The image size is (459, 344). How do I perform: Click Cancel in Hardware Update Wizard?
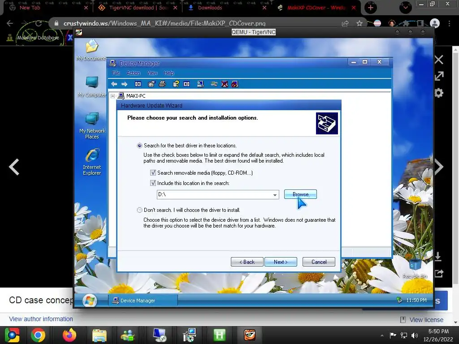pyautogui.click(x=319, y=262)
